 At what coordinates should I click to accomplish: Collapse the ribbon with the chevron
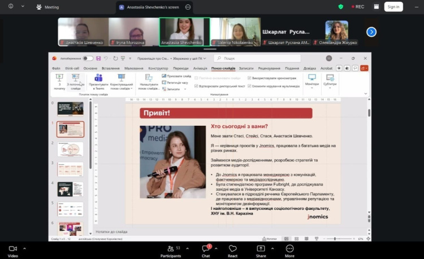point(366,94)
